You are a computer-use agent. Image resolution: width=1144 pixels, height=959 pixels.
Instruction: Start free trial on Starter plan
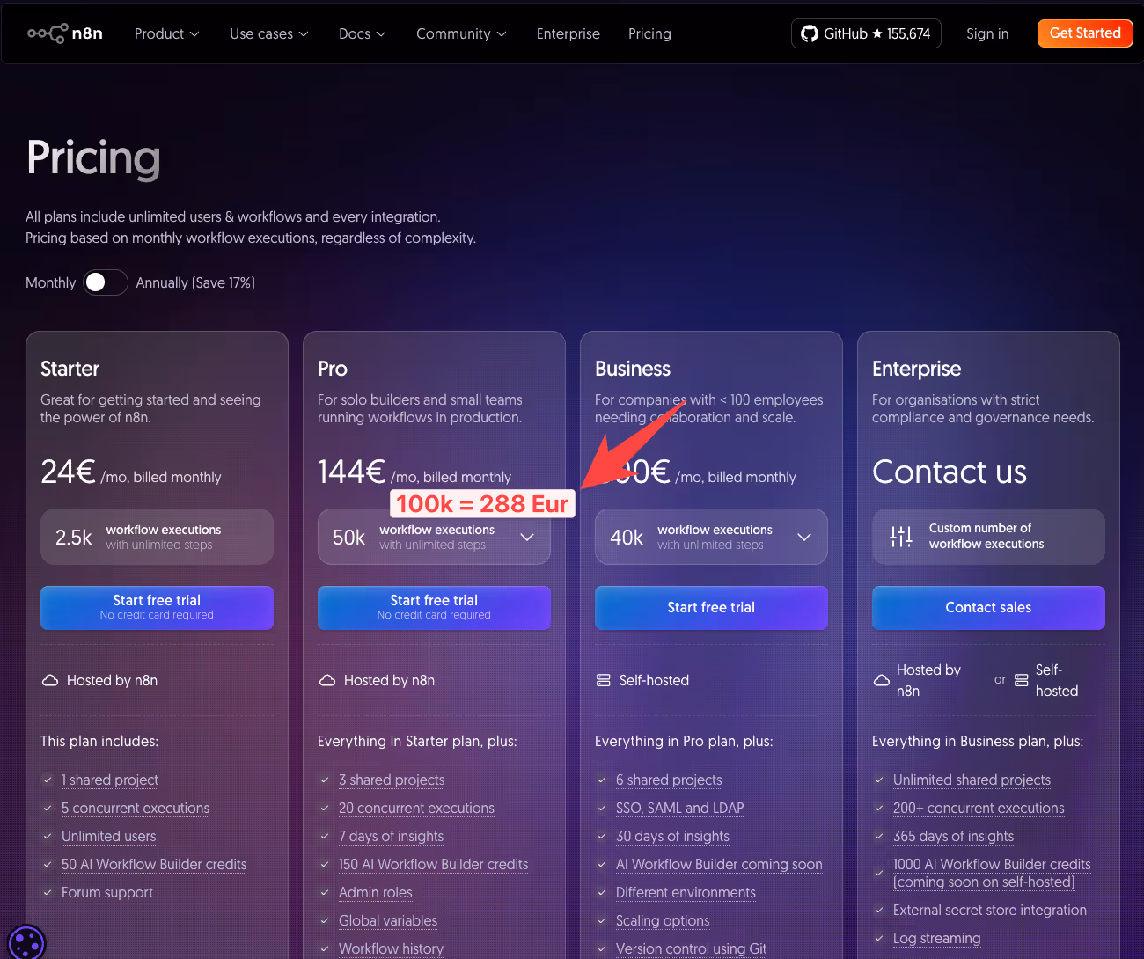157,607
